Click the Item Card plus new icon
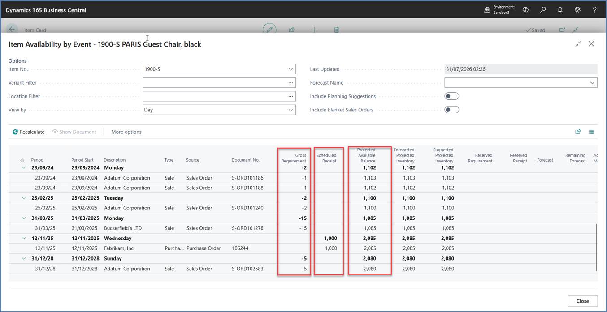The width and height of the screenshot is (607, 312). (x=314, y=30)
